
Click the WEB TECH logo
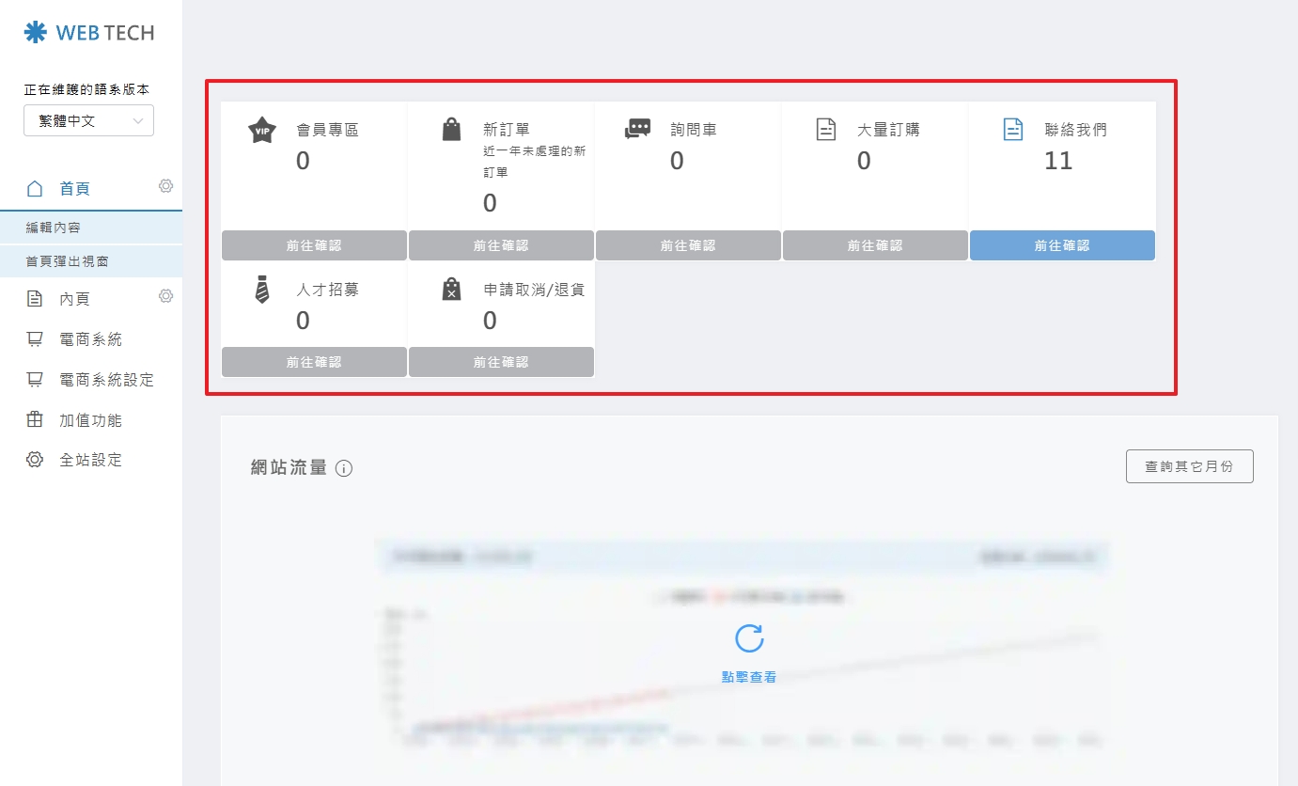[89, 32]
